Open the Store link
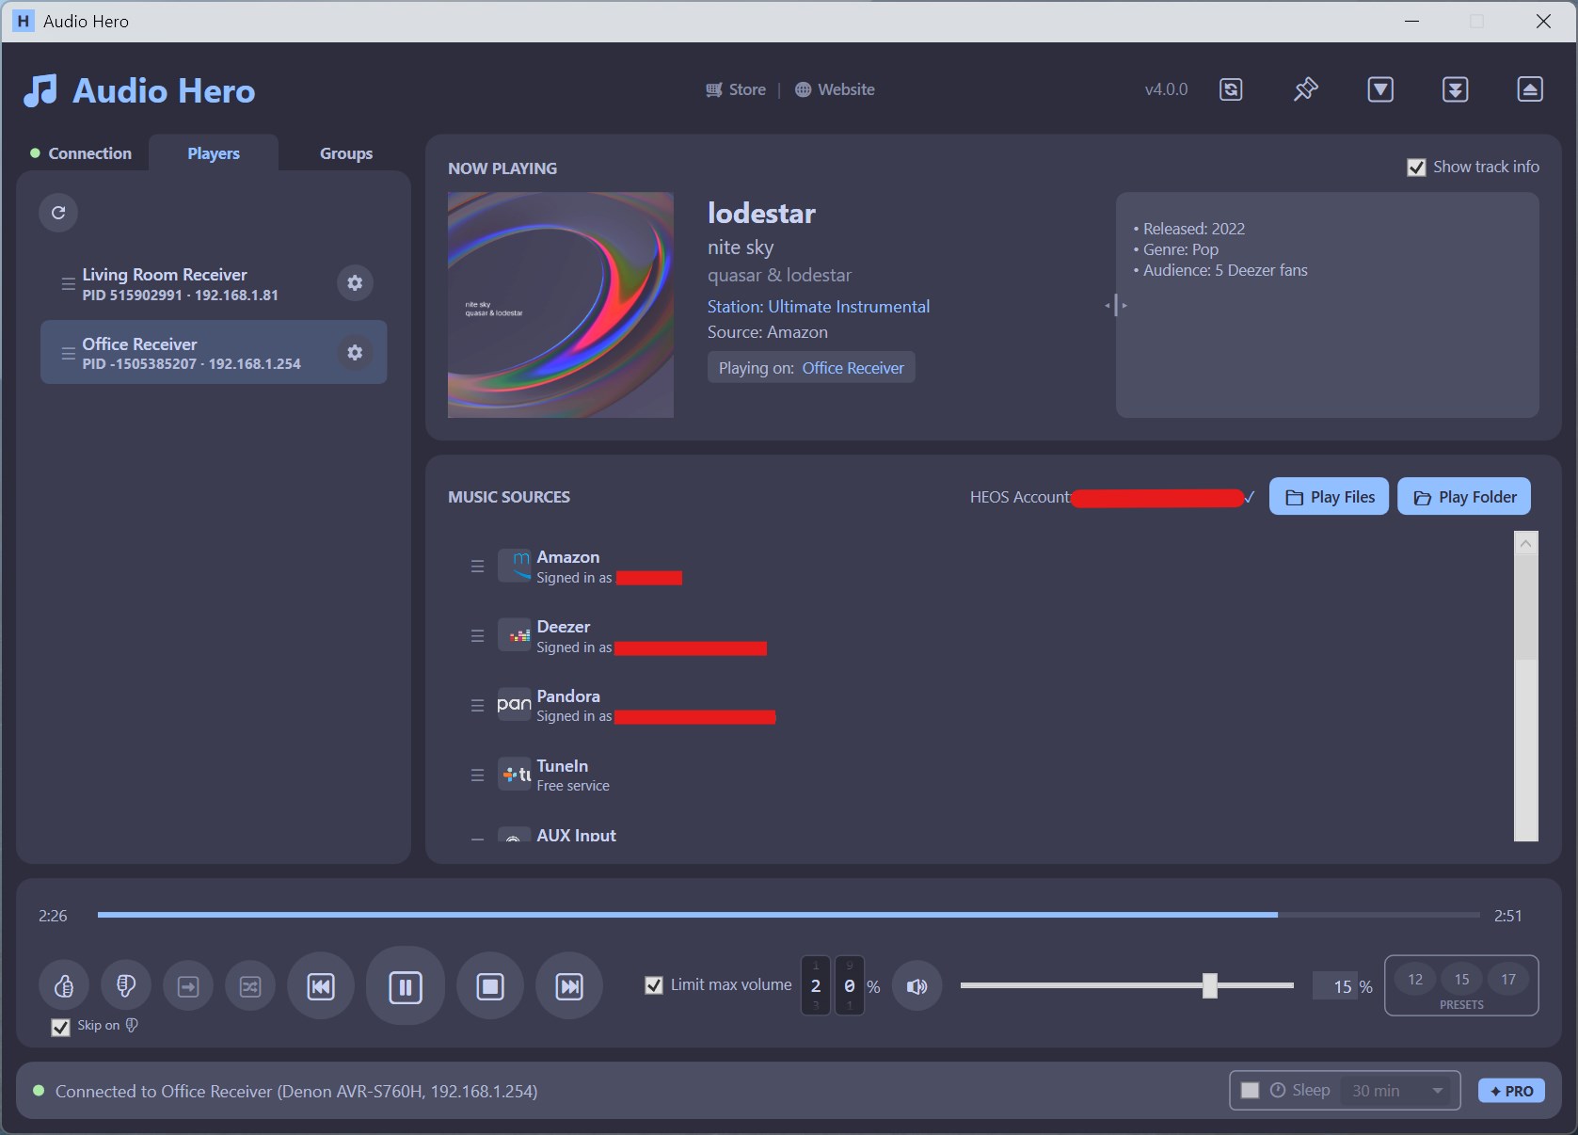1578x1135 pixels. click(x=736, y=89)
